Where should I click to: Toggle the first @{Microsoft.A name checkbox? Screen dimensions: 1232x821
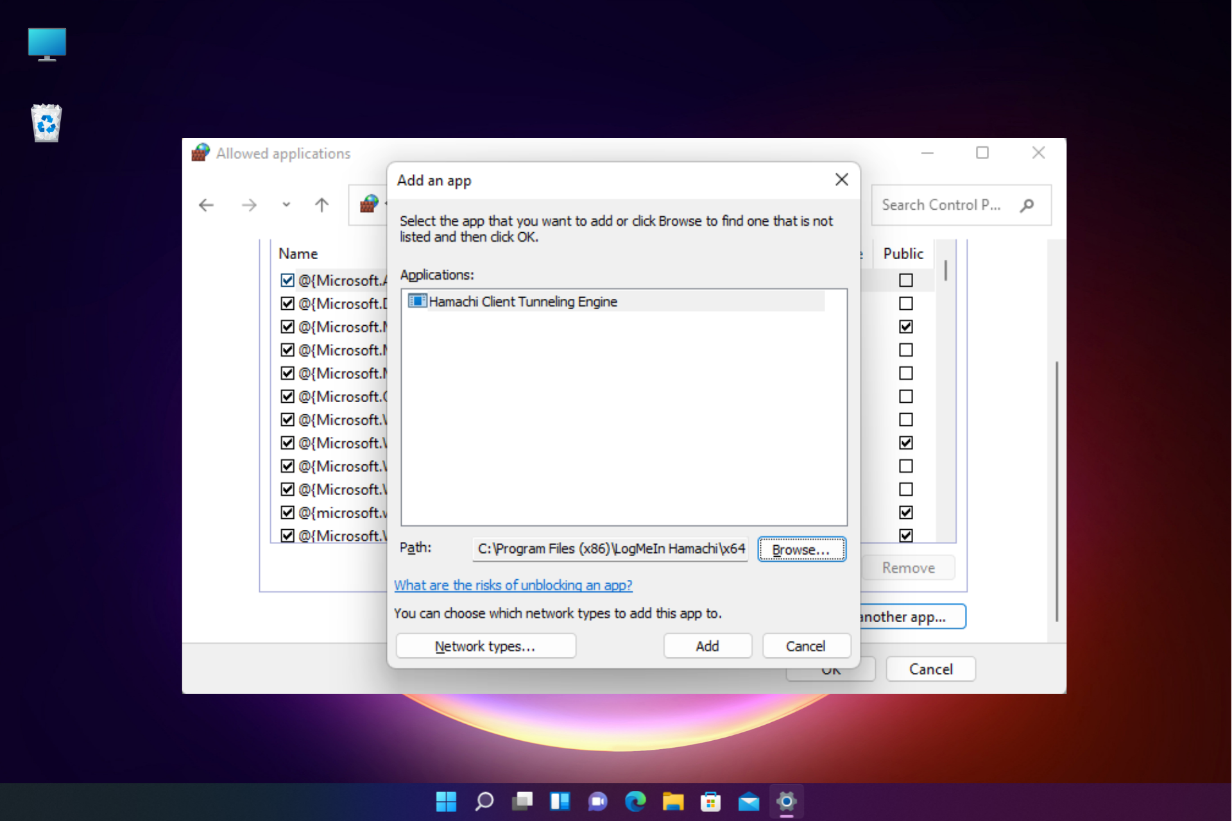(x=287, y=280)
